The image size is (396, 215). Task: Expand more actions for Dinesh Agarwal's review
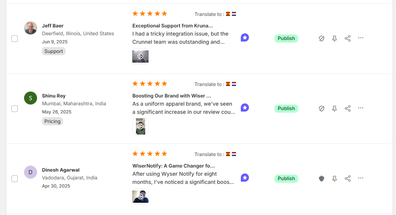[361, 178]
